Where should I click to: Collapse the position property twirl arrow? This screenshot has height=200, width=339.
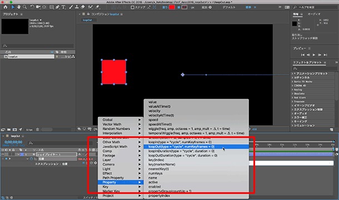27,159
